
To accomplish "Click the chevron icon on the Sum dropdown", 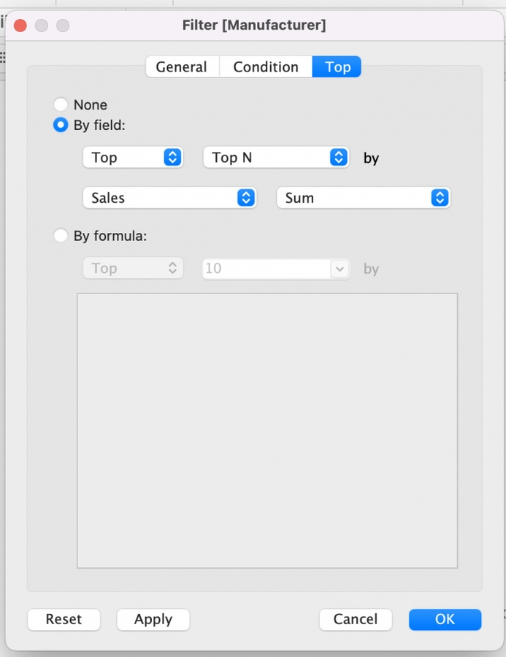I will (439, 197).
